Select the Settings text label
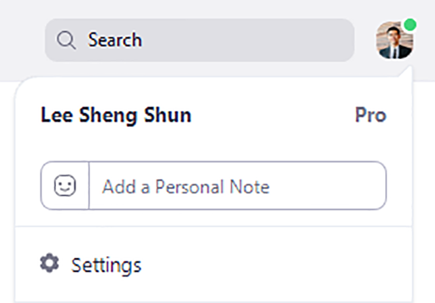Image resolution: width=435 pixels, height=303 pixels. pyautogui.click(x=107, y=264)
